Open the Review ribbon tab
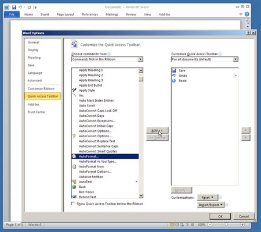The width and height of the screenshot is (261, 232). 131,15
